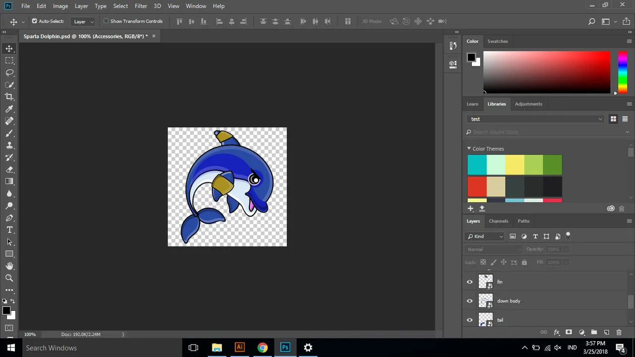Delete layer trash icon in Layers panel
635x357 pixels.
(x=619, y=332)
